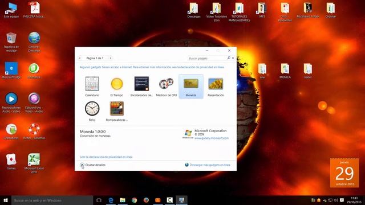The image size is (365, 205).
Task: Open Games desktop icon
Action: (x=11, y=162)
